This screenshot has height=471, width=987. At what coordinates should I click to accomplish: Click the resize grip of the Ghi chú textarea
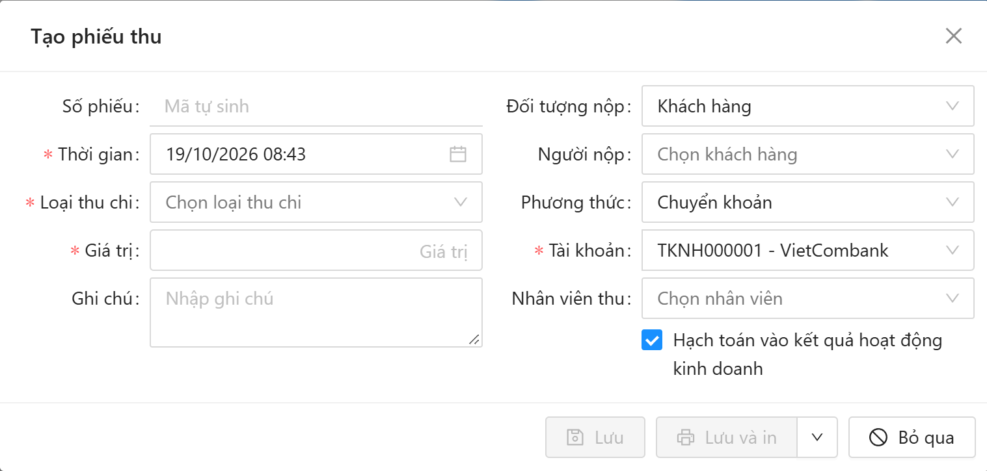pos(474,339)
